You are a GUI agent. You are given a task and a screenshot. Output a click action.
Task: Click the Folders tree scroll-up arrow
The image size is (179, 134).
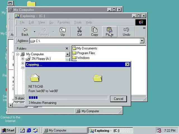[x=67, y=54]
